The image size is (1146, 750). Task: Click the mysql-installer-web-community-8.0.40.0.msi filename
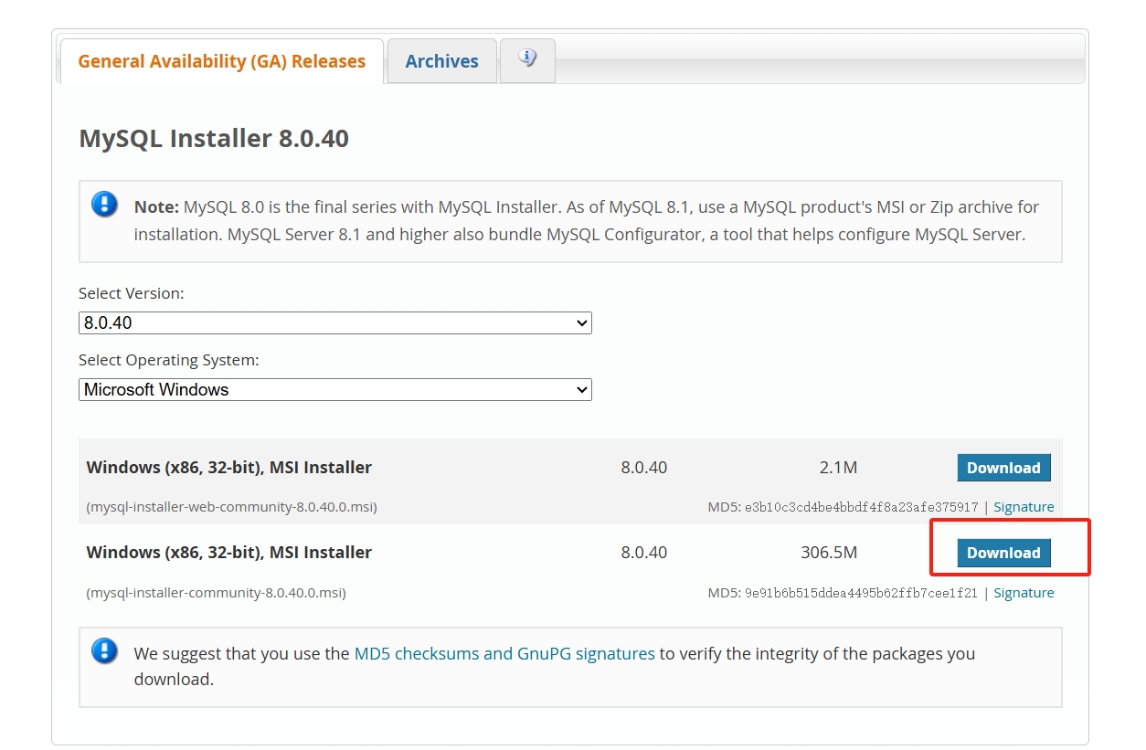[231, 507]
